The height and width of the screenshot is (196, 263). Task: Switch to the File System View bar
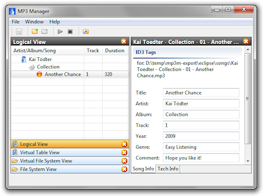(x=70, y=169)
